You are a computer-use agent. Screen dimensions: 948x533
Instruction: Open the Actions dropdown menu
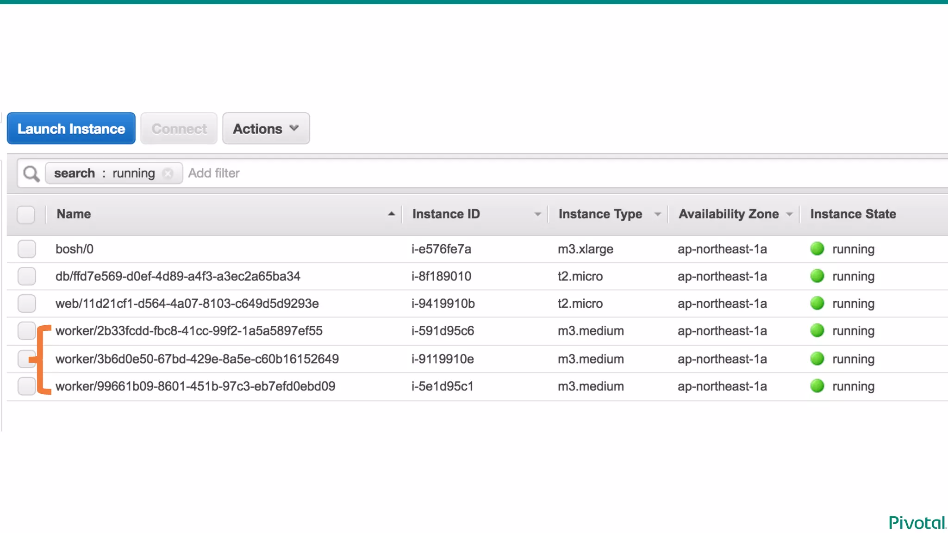[266, 129]
